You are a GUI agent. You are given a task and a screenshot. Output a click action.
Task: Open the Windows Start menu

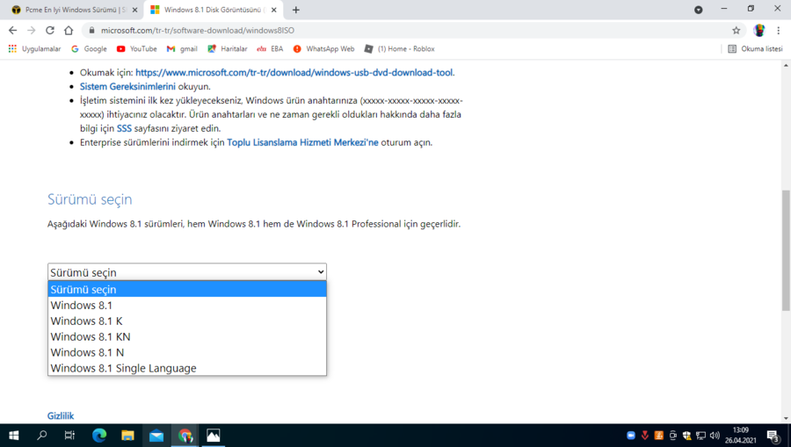coord(14,436)
